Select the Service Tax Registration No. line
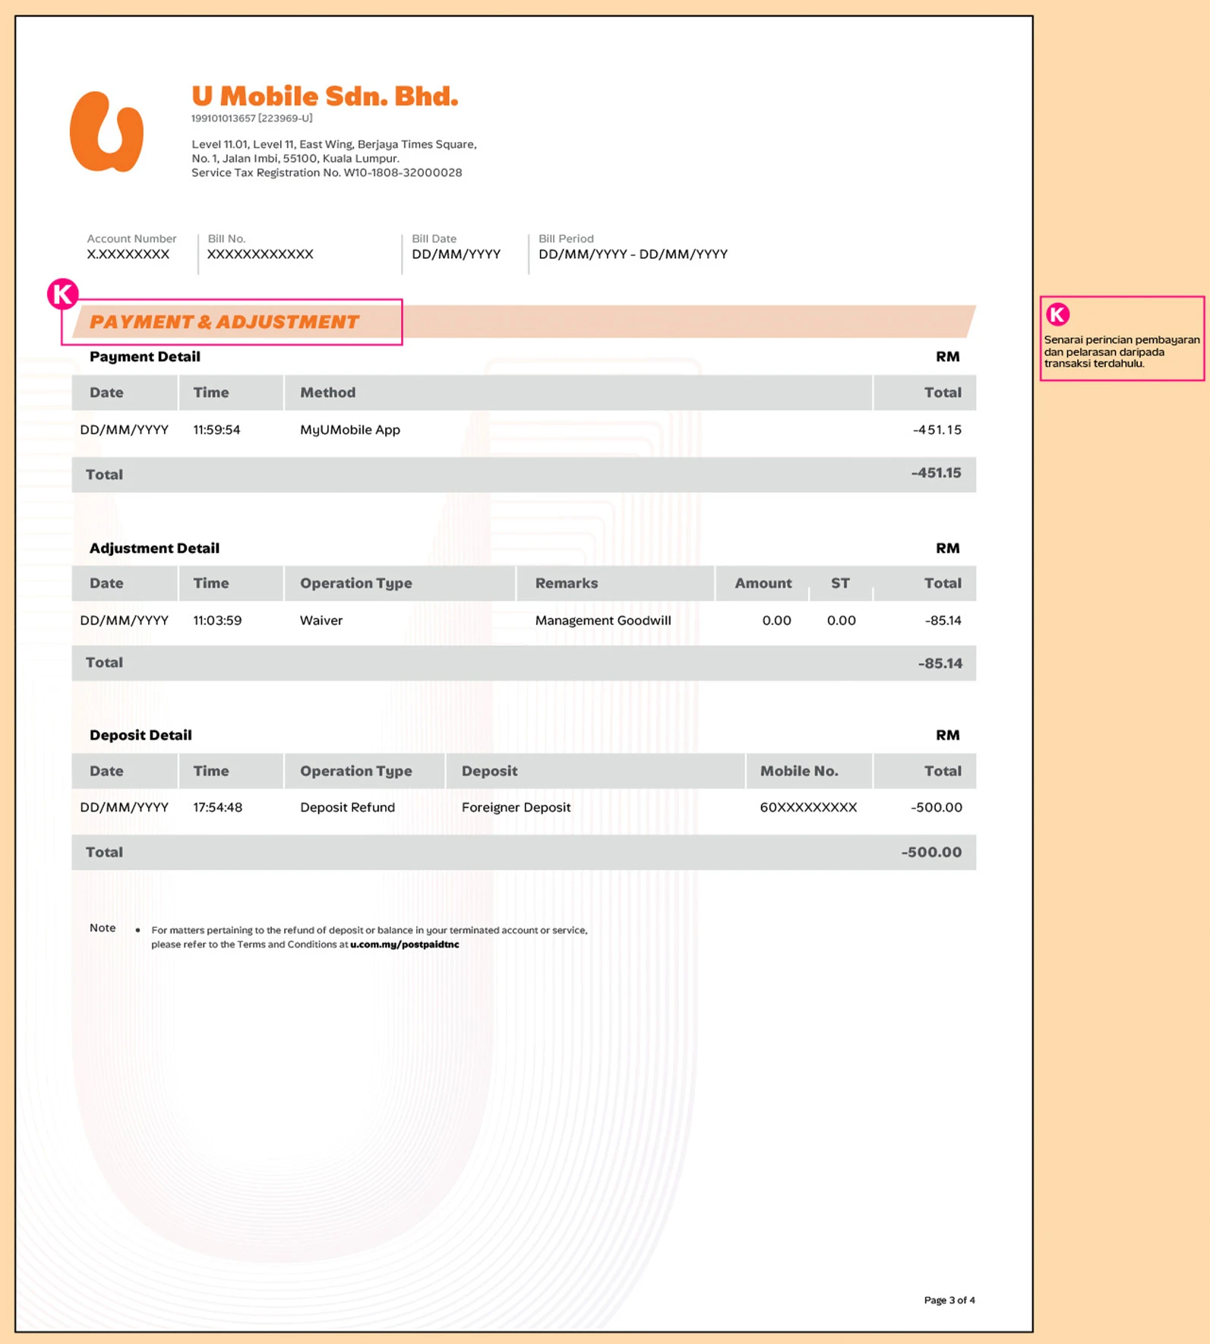This screenshot has width=1210, height=1344. coord(327,173)
